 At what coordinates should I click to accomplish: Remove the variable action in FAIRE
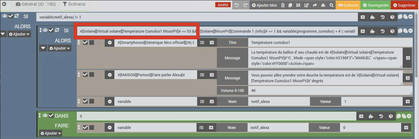109,128
